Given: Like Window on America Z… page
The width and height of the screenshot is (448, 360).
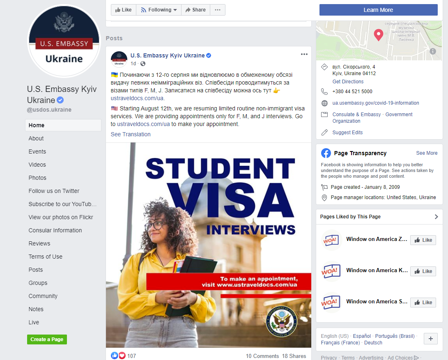Looking at the screenshot, I should [423, 240].
